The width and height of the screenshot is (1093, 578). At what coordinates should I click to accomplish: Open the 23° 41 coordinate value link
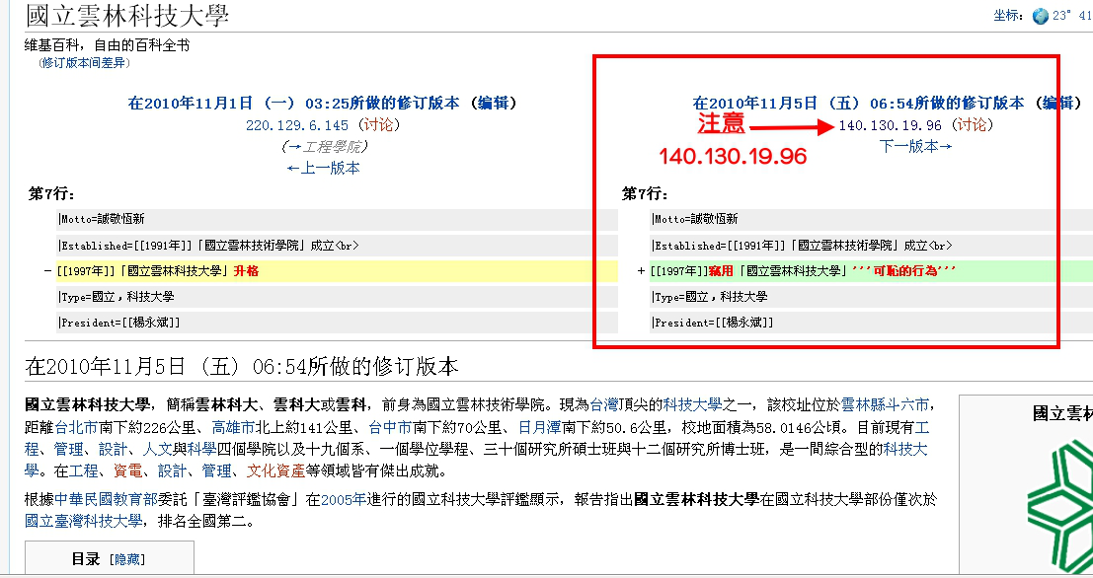point(1073,16)
